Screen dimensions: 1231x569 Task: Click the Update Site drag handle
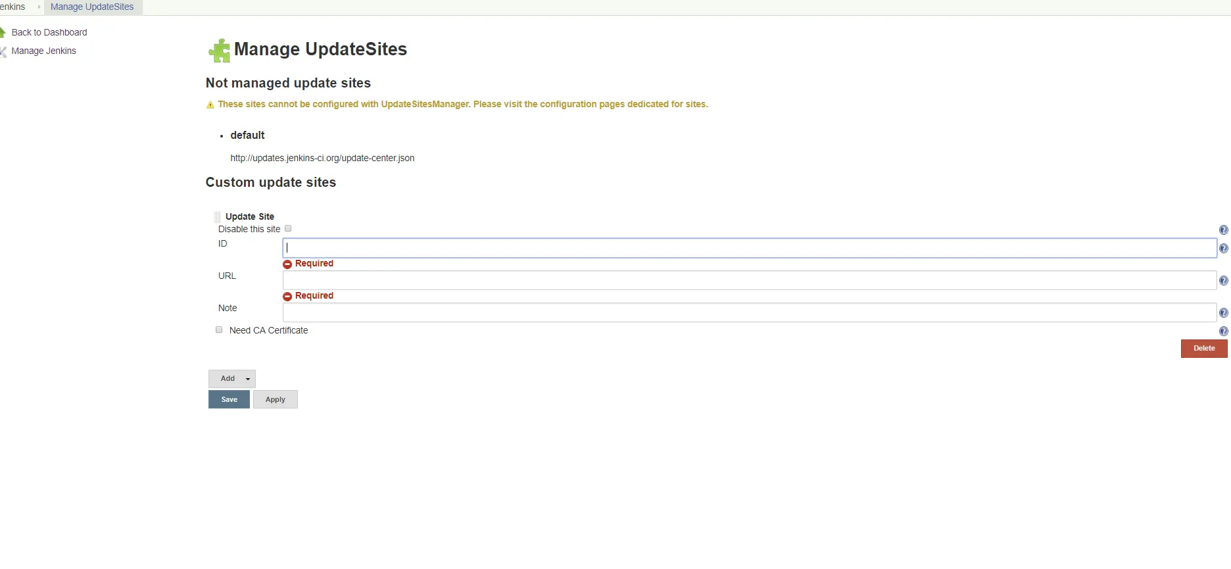tap(217, 216)
